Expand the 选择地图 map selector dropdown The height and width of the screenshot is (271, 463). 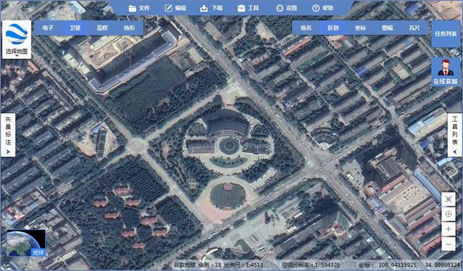[16, 40]
